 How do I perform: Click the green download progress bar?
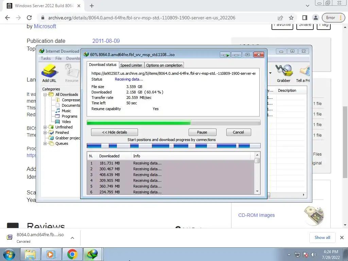(173, 122)
